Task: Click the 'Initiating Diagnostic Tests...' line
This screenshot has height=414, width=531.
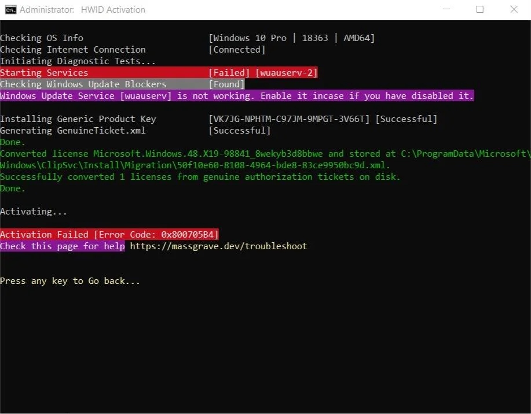Action: [78, 61]
